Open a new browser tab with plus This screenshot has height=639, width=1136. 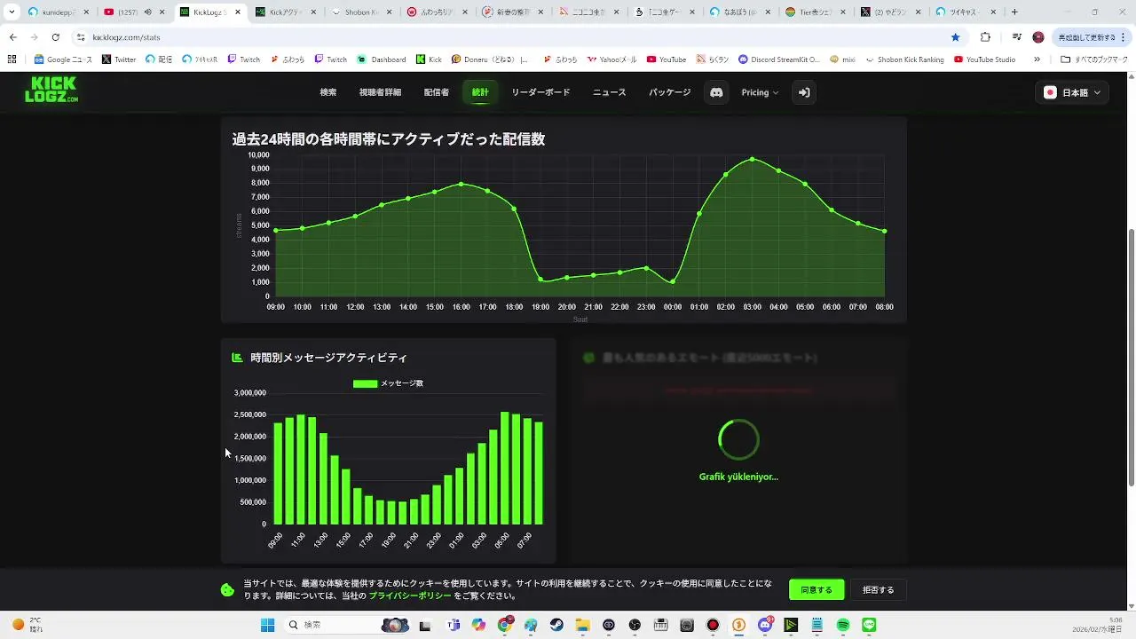point(1014,12)
